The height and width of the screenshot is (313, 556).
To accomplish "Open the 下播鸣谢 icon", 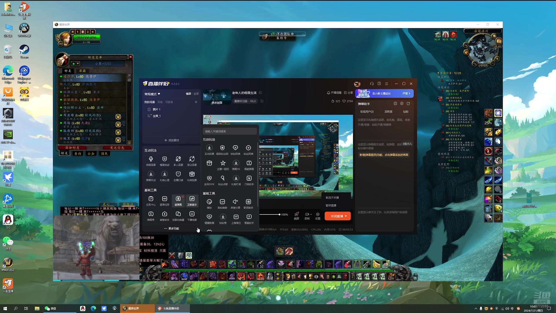I will [192, 216].
